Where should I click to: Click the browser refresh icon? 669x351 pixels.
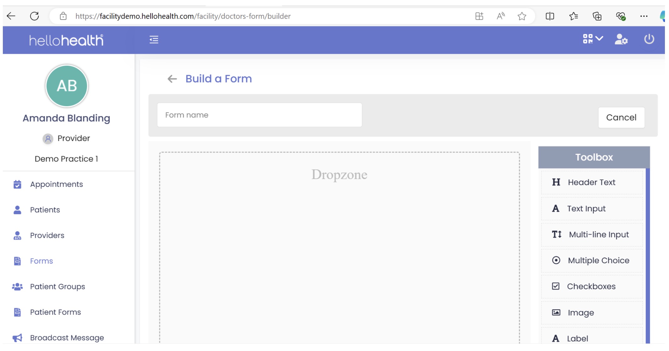35,16
